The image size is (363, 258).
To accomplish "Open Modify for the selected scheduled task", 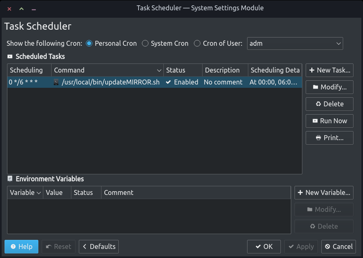I will pos(330,87).
